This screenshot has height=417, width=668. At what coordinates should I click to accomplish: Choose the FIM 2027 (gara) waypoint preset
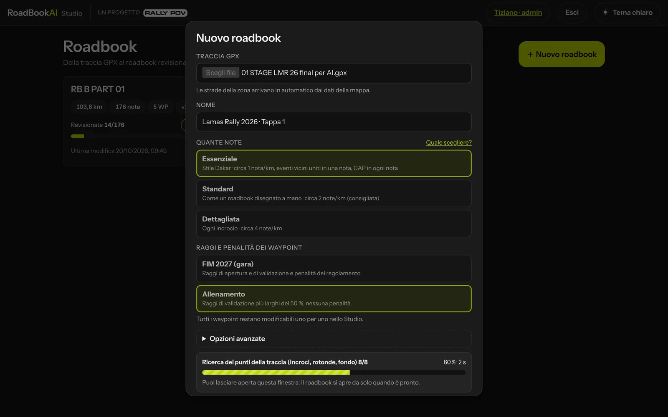tap(334, 269)
